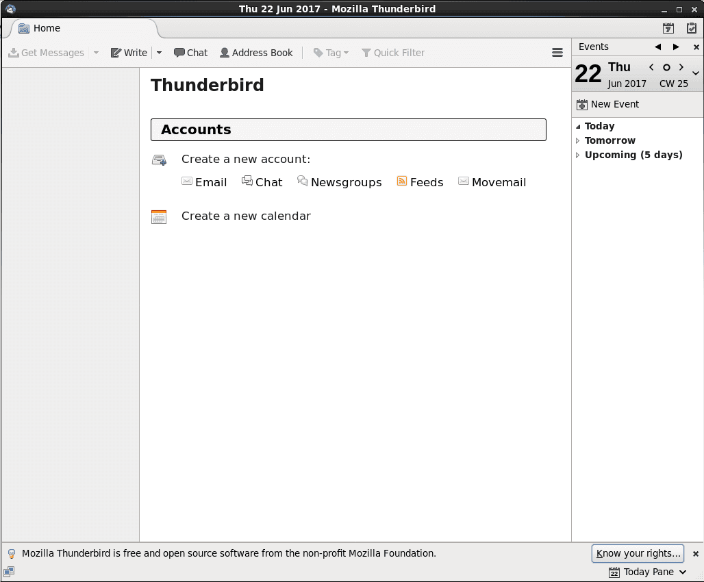Click the New Event button
The height and width of the screenshot is (582, 704).
607,104
